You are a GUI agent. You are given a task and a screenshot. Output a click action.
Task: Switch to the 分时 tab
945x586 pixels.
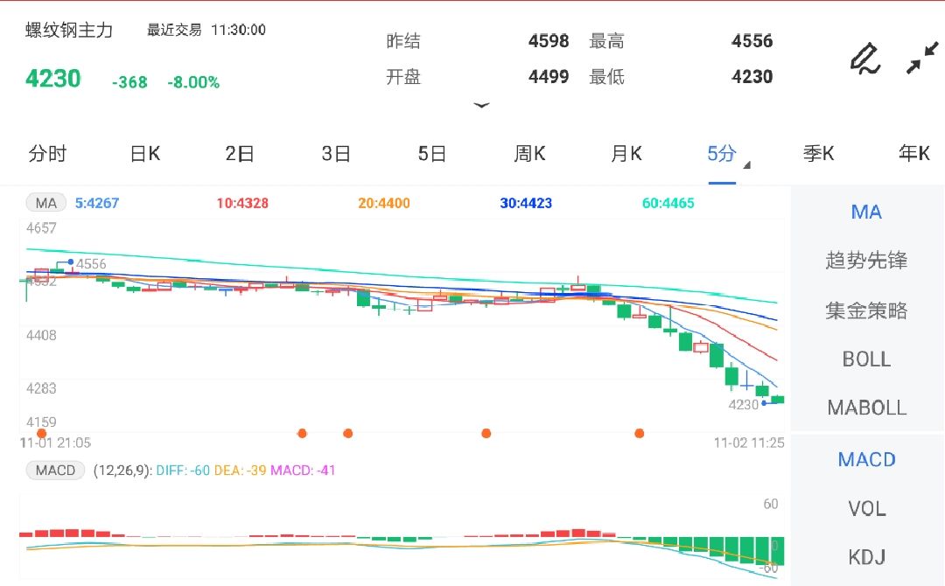tap(47, 154)
